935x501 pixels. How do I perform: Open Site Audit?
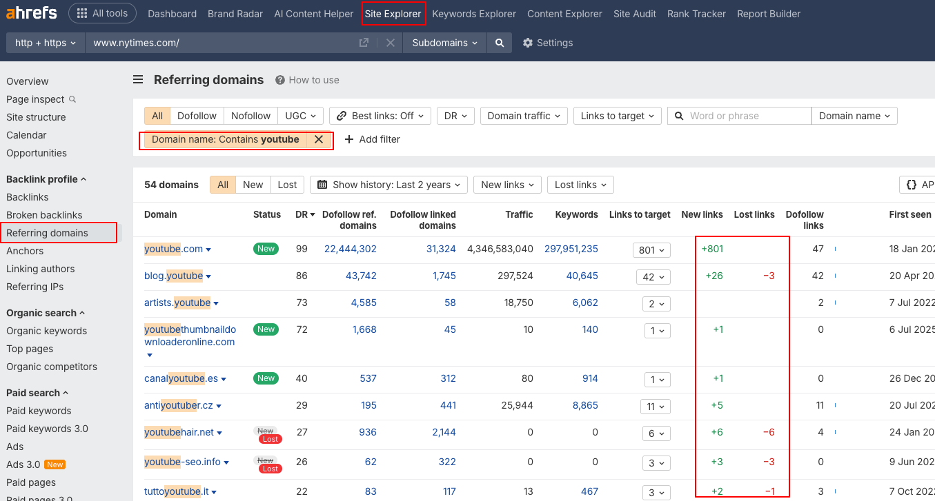point(635,14)
